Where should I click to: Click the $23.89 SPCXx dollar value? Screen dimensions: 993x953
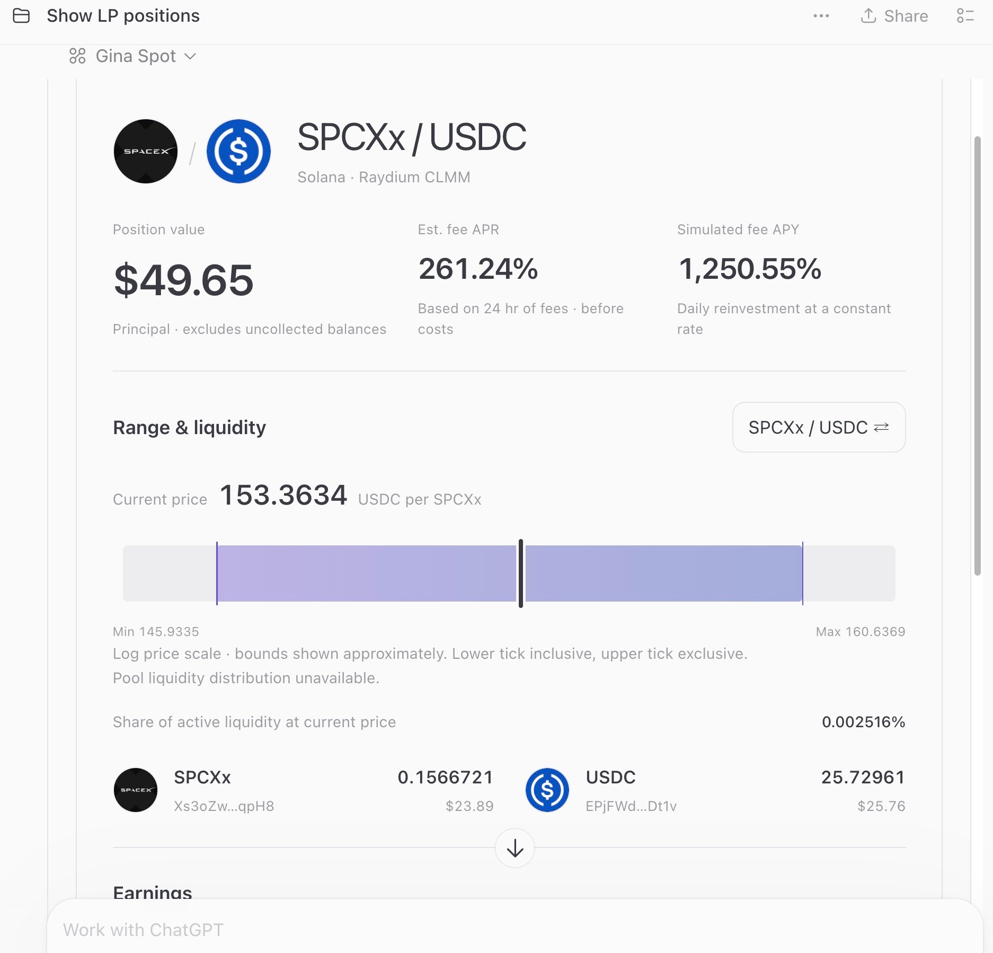(469, 806)
